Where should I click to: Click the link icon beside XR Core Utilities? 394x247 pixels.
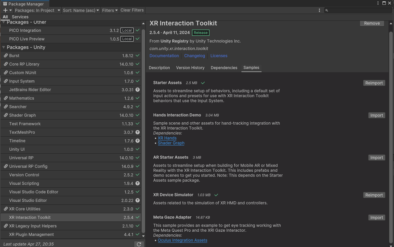(x=5, y=209)
